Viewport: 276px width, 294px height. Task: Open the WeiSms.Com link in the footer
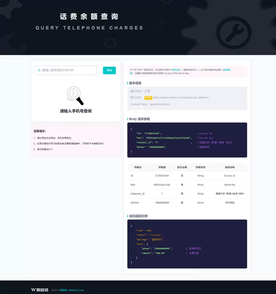(x=76, y=290)
